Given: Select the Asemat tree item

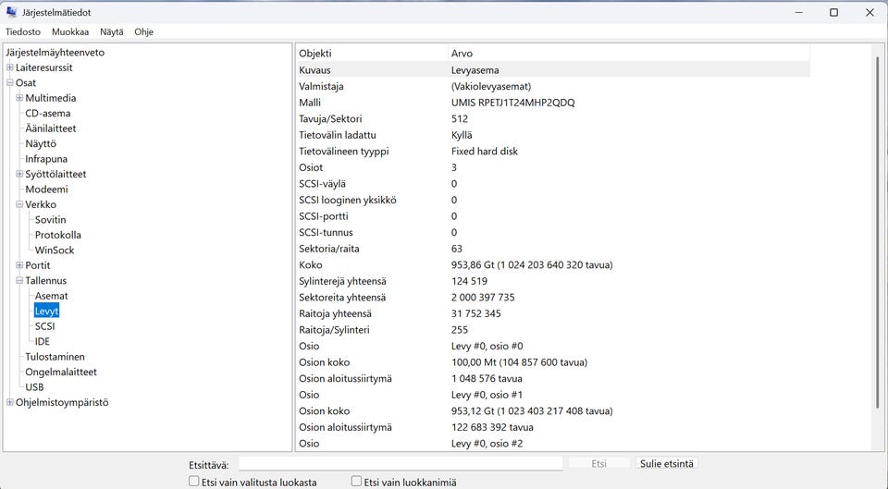Looking at the screenshot, I should 51,296.
